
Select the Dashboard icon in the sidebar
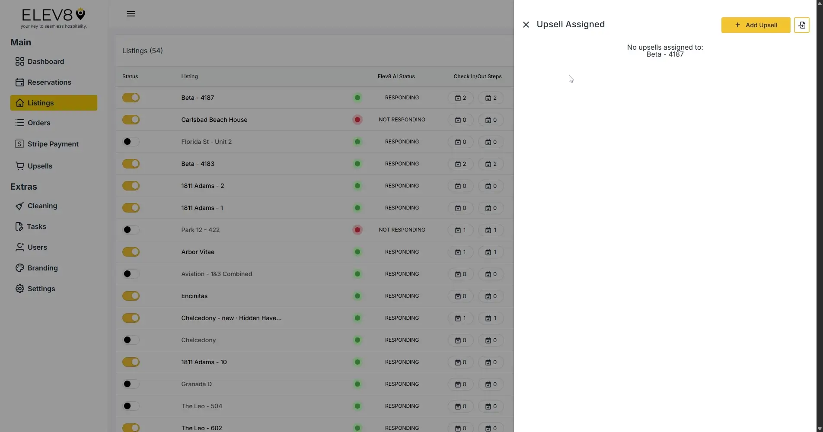tap(20, 61)
